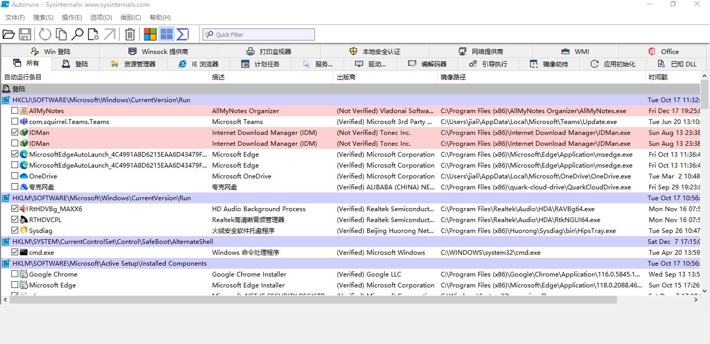Click the registry icon of HKLM Run key
The height and width of the screenshot is (344, 710).
6,198
